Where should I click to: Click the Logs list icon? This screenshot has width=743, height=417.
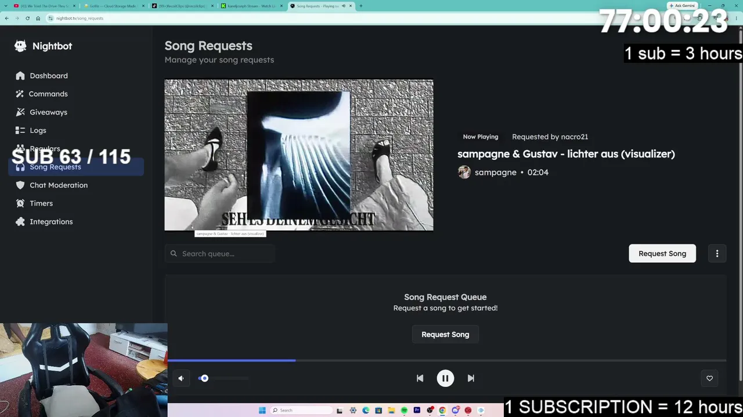20,130
